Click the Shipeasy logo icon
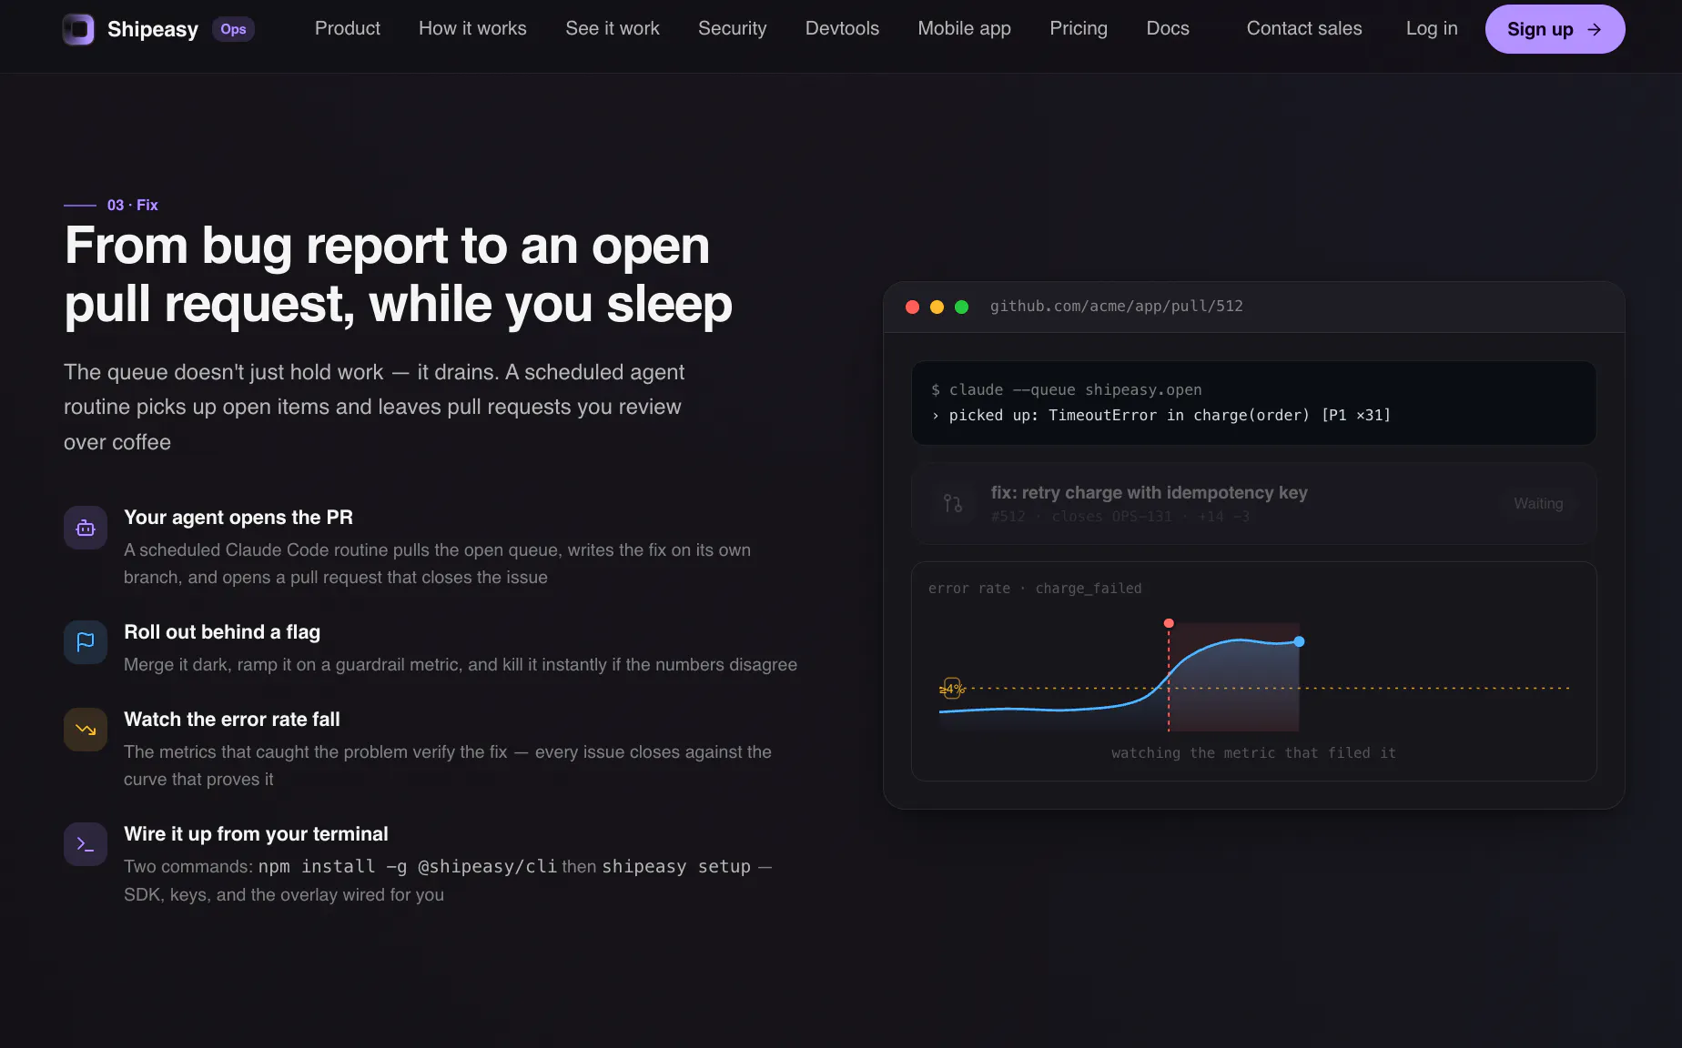Image resolution: width=1682 pixels, height=1048 pixels. coord(78,29)
